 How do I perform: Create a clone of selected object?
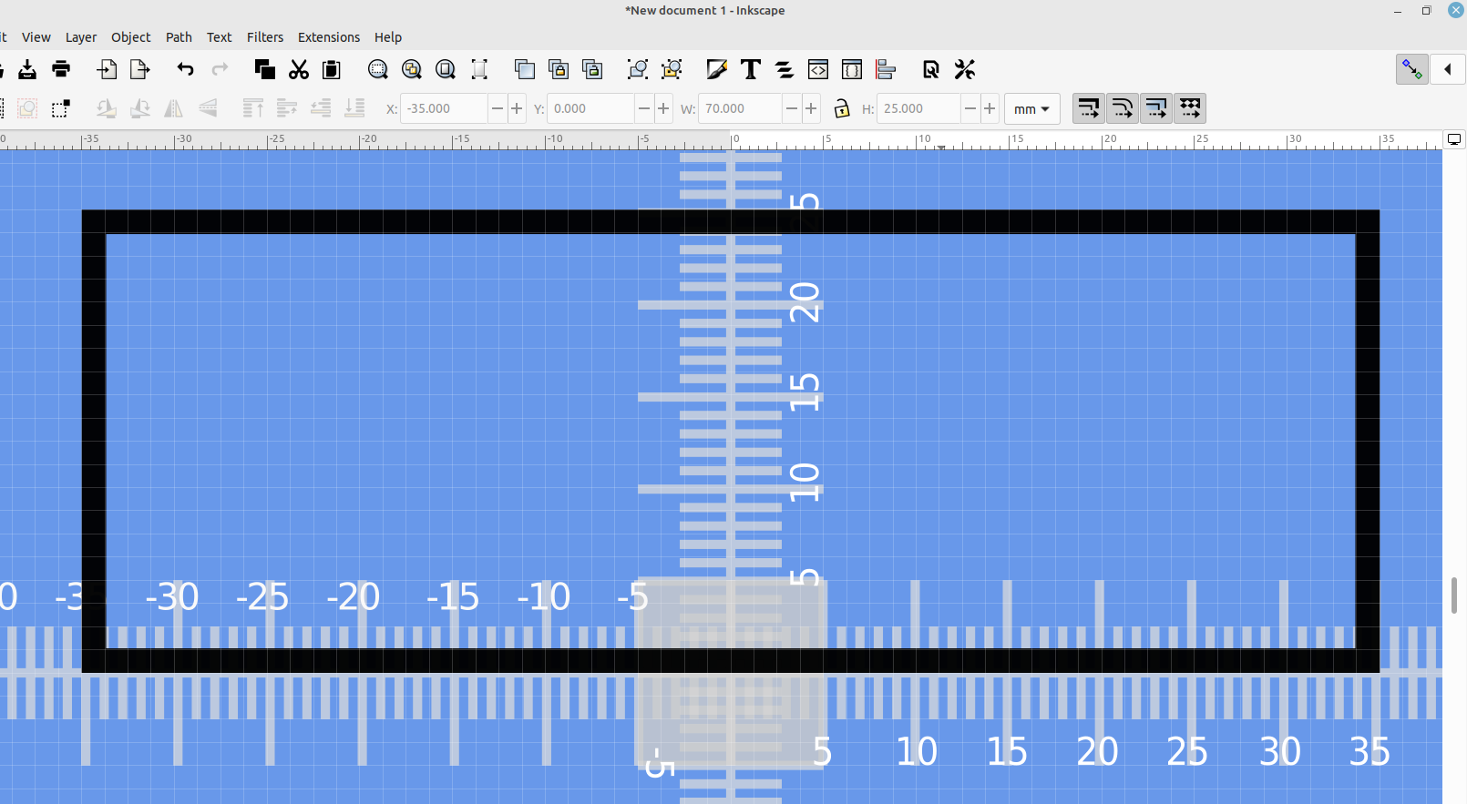point(559,69)
